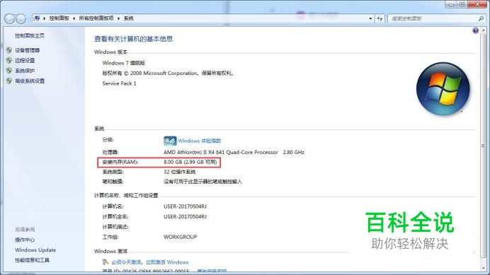This screenshot has height=275, width=490.
Task: Click the shield icon beside 设备管理器
Action: click(x=9, y=50)
